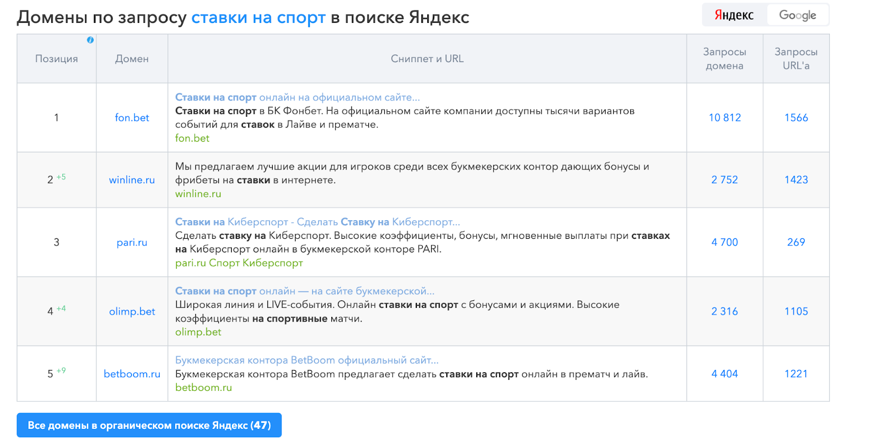873x448 pixels.
Task: Open olimp.bet domain link in Домен column
Action: [131, 312]
